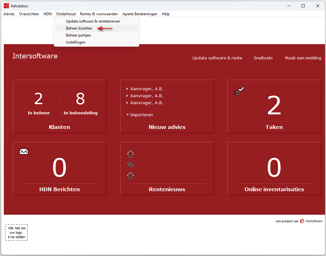
Task: Close the open Onderhoud menu
Action: point(66,14)
